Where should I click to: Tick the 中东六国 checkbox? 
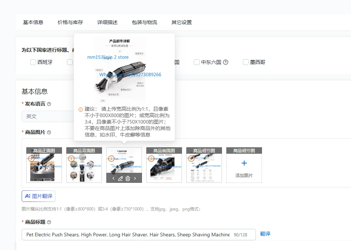[197, 62]
